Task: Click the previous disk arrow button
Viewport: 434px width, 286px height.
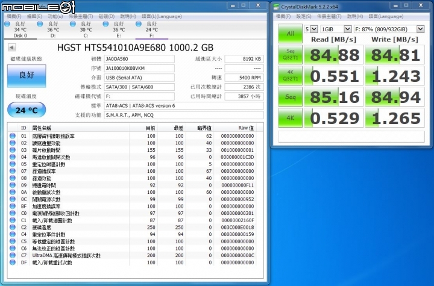Action: point(11,48)
